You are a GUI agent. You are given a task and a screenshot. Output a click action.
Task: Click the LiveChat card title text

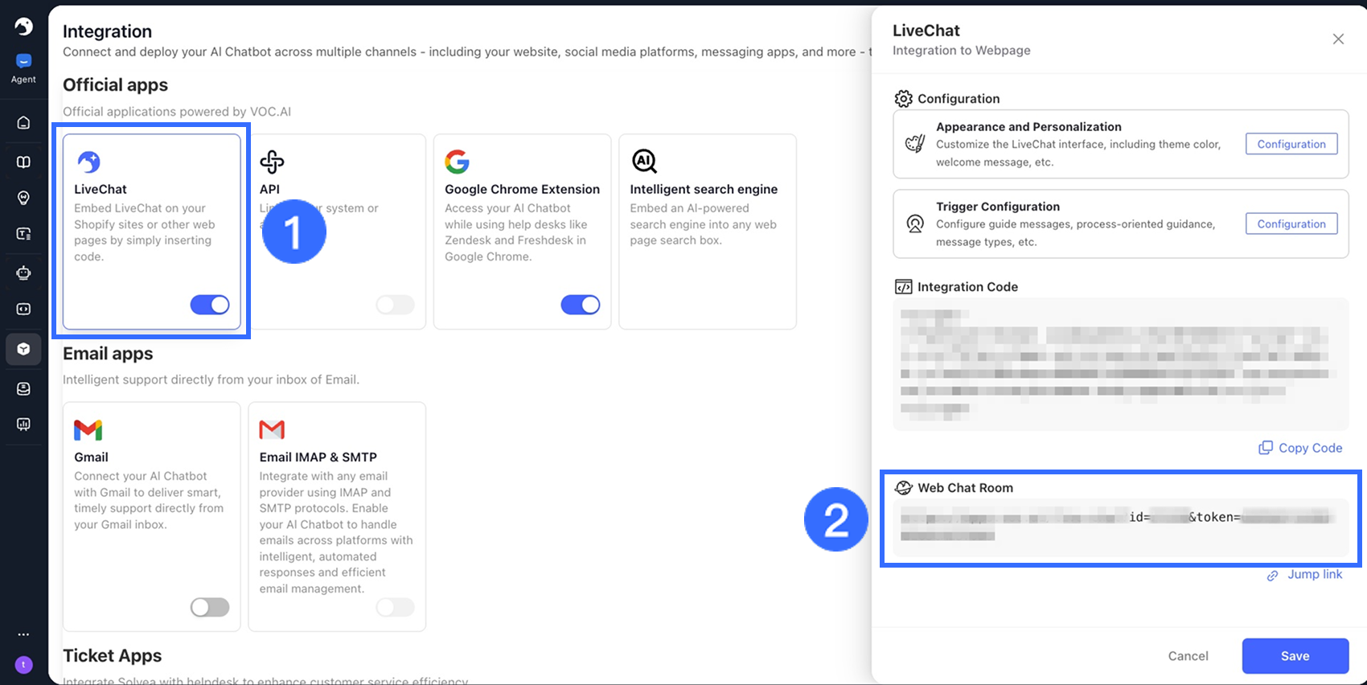tap(101, 189)
